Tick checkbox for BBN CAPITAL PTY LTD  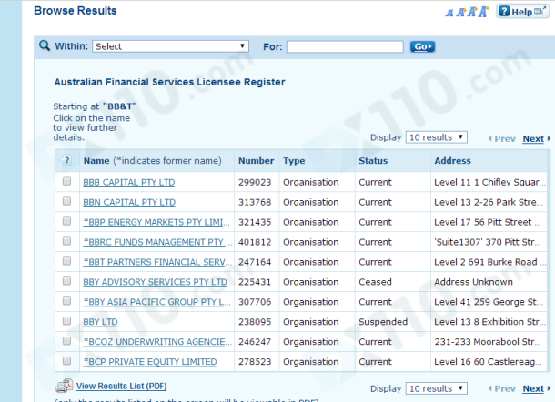(x=66, y=201)
